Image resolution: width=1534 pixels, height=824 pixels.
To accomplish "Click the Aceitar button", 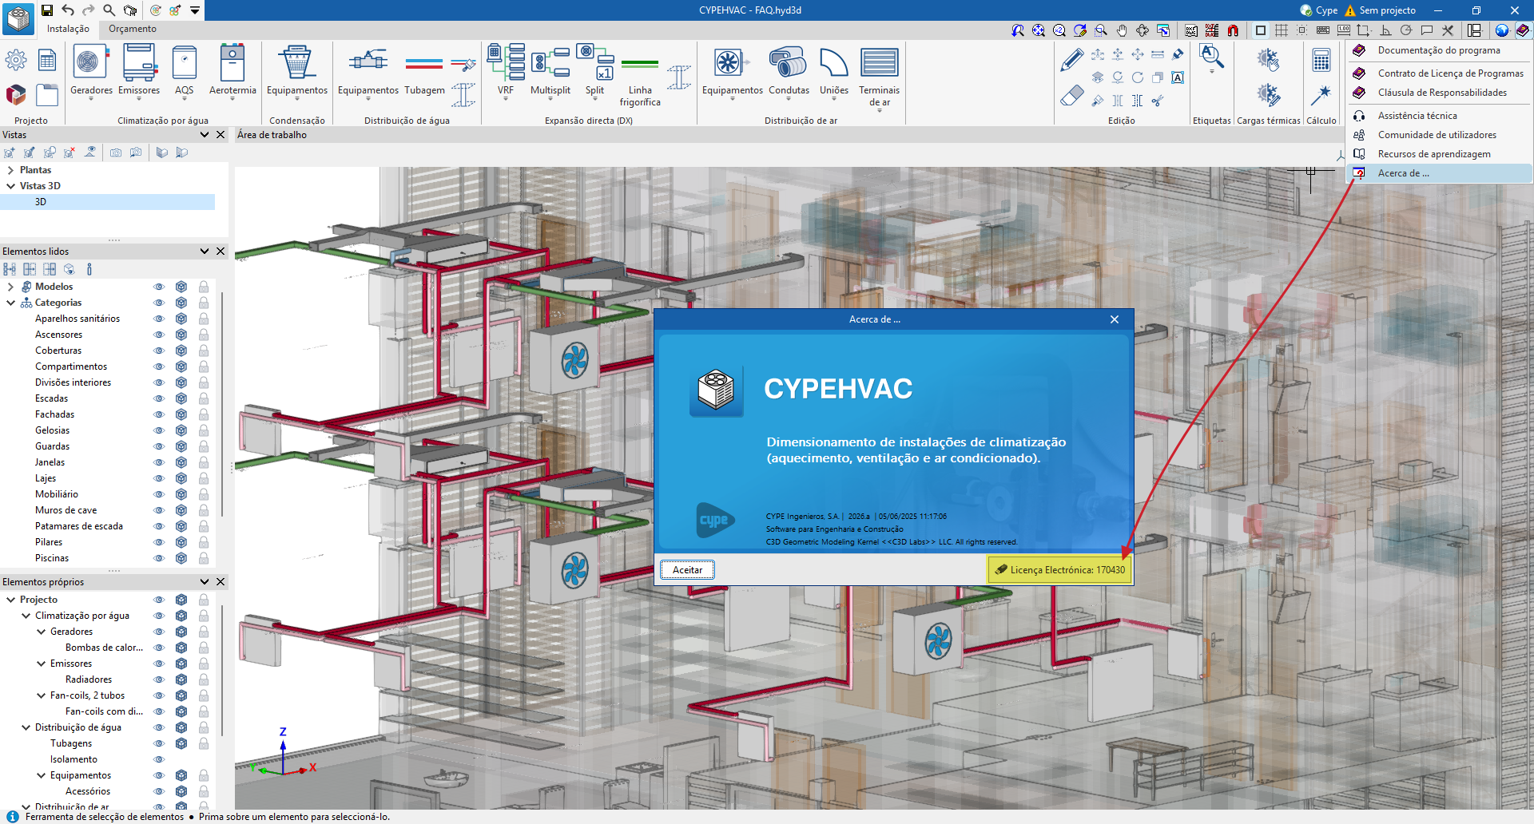I will pos(687,570).
